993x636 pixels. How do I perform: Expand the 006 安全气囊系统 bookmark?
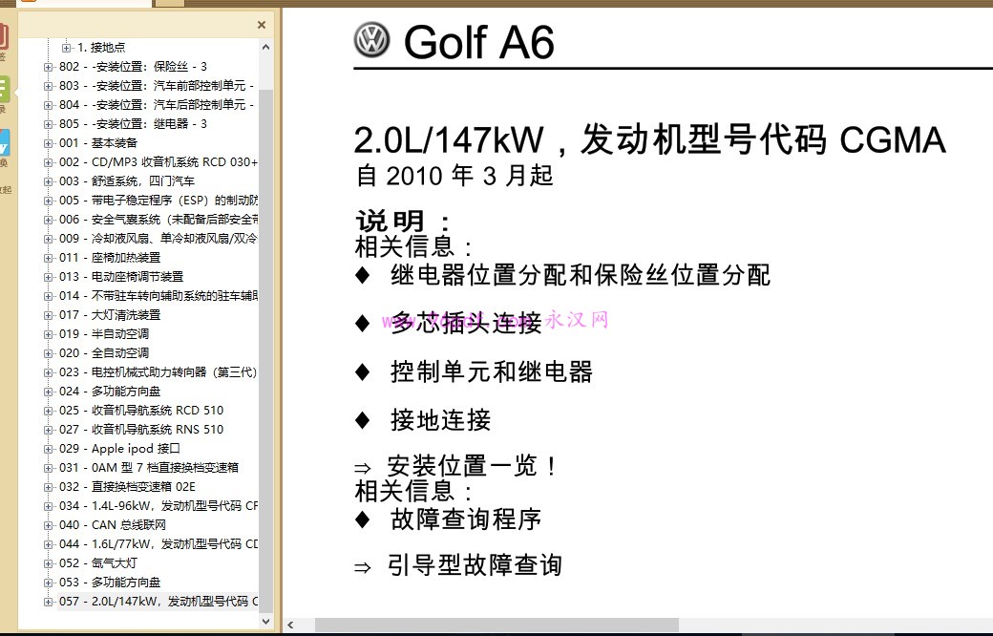click(48, 220)
